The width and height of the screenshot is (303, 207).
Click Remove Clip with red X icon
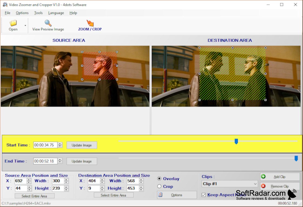(x=279, y=186)
